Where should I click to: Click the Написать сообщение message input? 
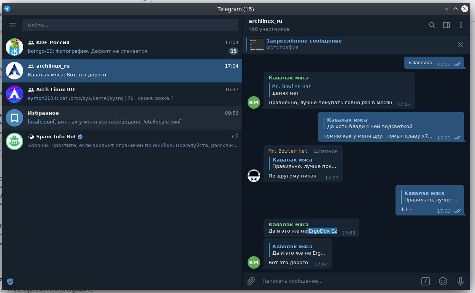click(x=338, y=281)
